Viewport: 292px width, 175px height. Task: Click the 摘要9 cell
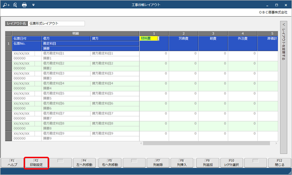point(91,139)
